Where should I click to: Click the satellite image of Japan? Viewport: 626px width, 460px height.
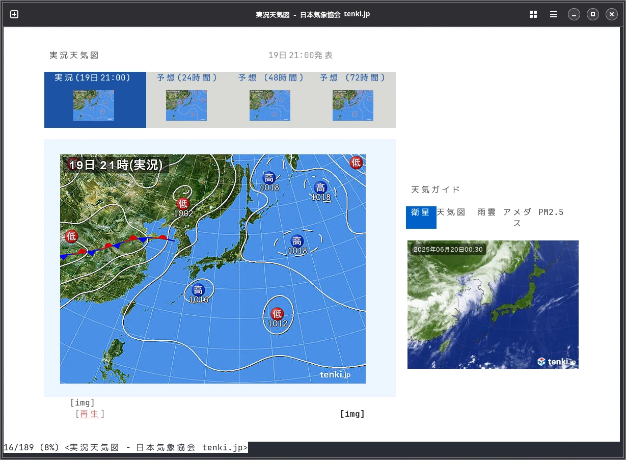pyautogui.click(x=493, y=305)
